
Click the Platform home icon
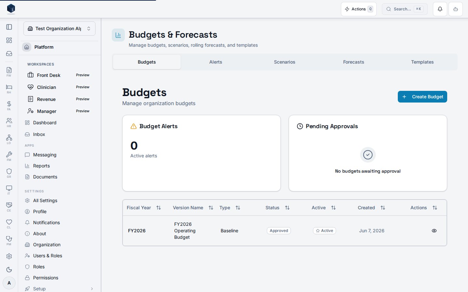(27, 47)
